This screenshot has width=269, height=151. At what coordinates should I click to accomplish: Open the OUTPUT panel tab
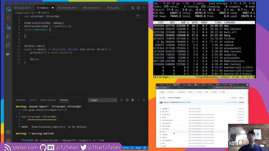[33, 100]
